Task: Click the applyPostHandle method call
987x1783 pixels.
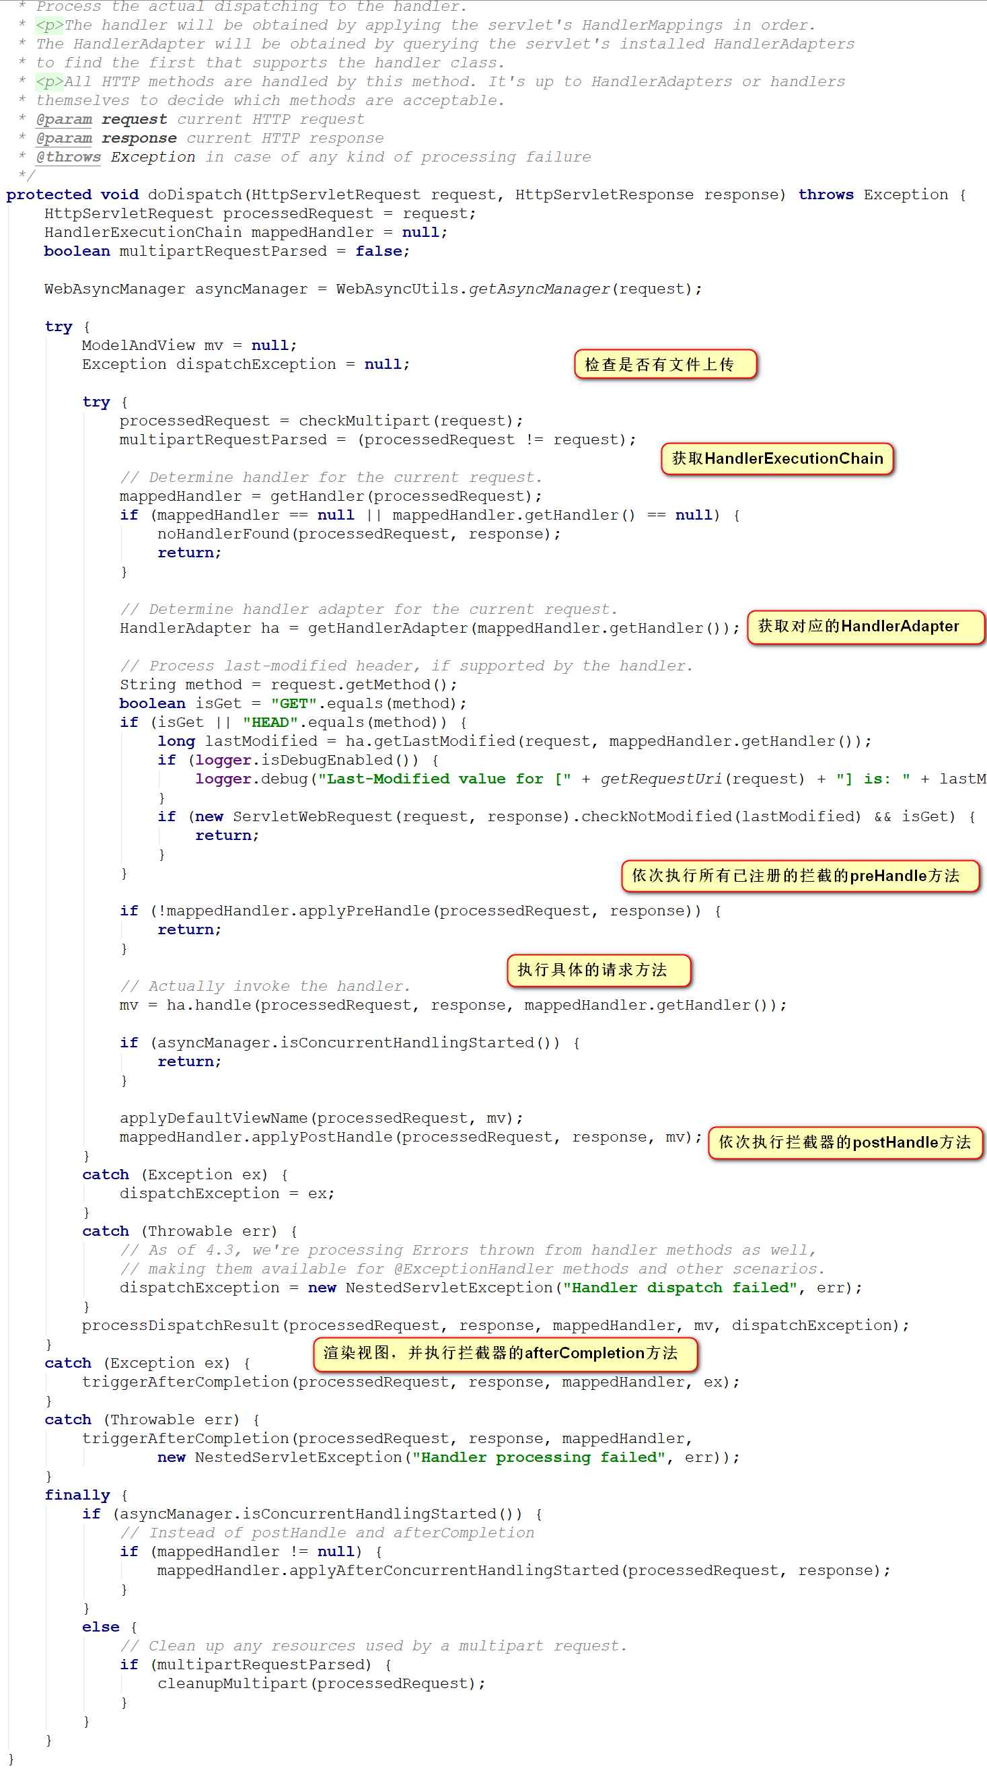Action: (322, 1136)
